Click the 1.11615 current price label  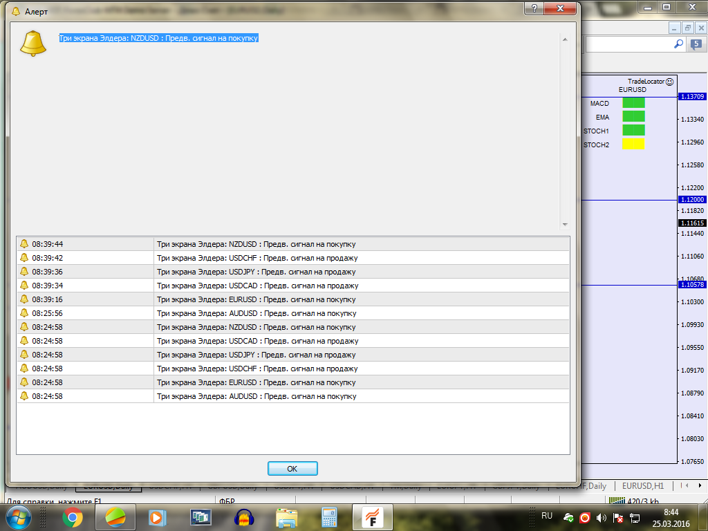click(x=692, y=223)
